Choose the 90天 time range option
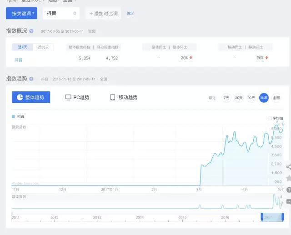This screenshot has width=291, height=235. tap(251, 98)
